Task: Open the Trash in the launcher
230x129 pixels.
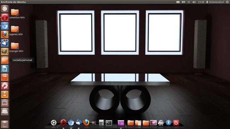Action: [5, 124]
